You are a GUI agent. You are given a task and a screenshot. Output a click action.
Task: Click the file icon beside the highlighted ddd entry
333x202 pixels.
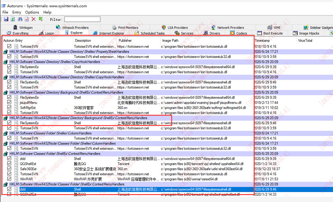coord(16,189)
